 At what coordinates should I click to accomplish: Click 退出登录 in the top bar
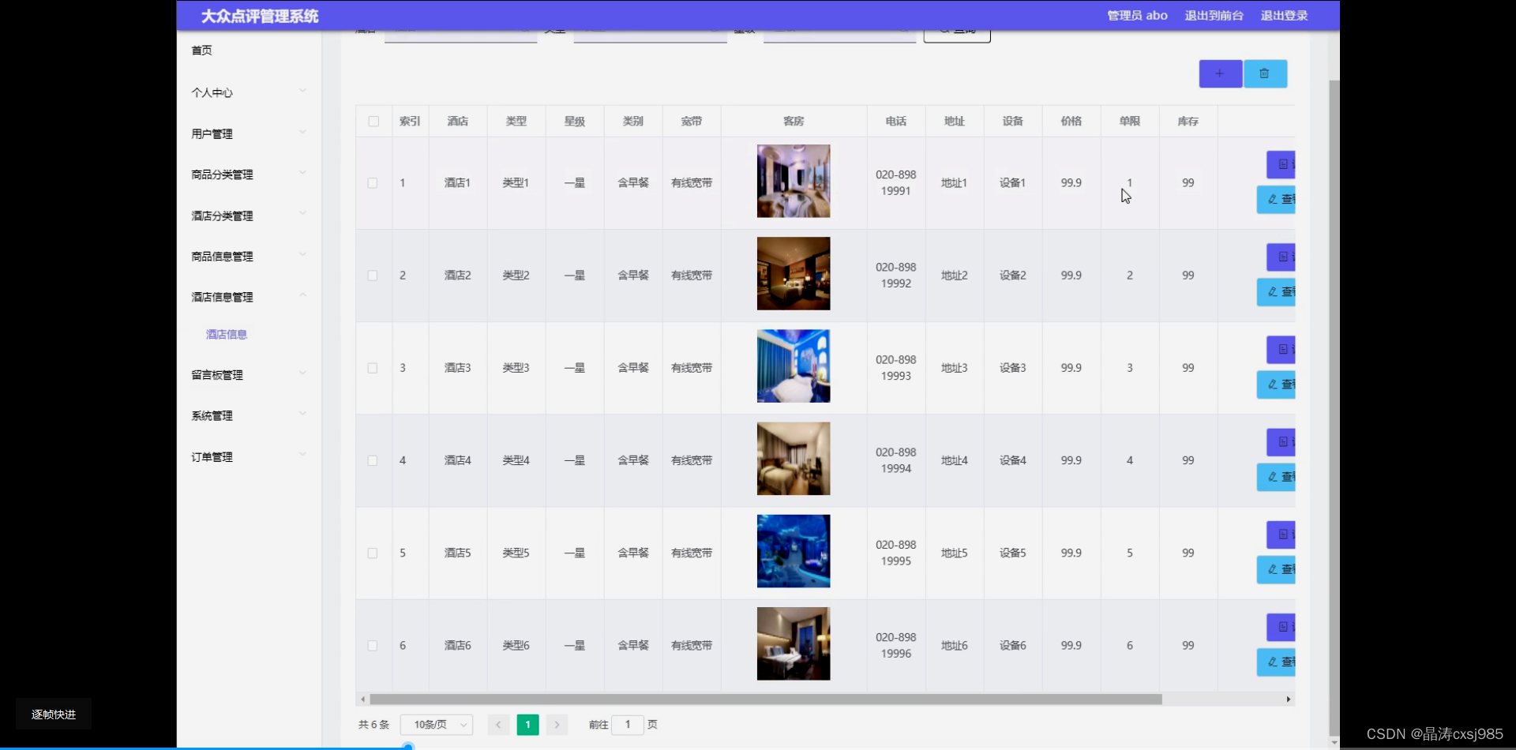coord(1283,15)
